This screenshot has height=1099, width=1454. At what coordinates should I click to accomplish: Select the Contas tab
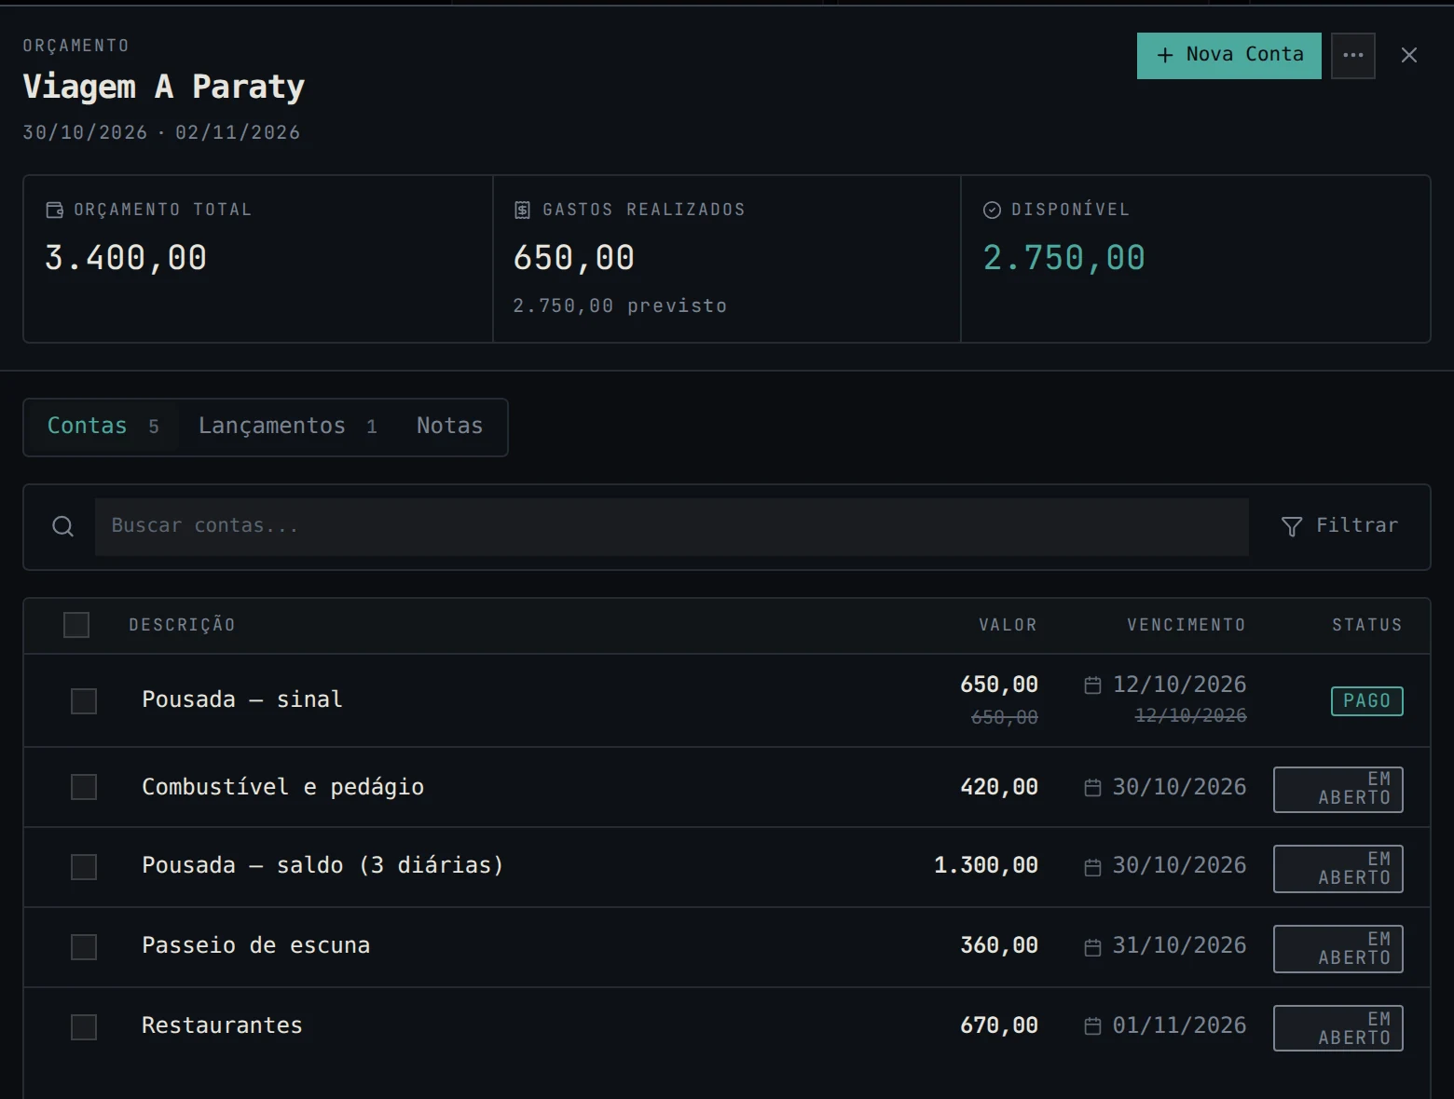[103, 427]
